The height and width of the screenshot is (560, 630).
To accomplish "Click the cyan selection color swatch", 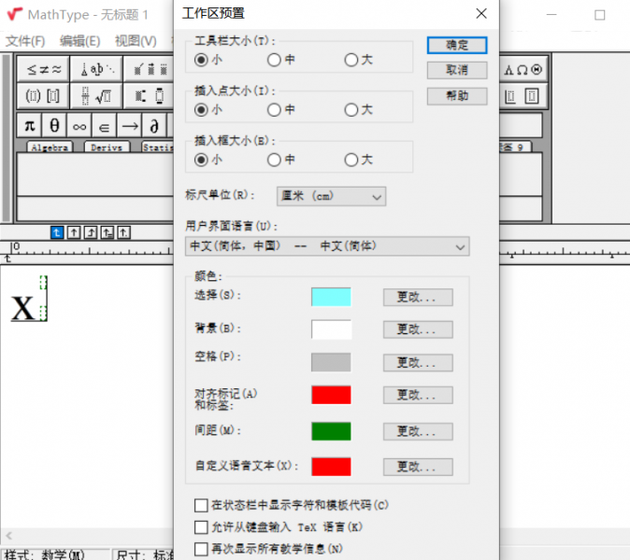I will coord(331,297).
